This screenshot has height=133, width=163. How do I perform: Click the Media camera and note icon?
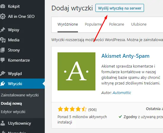(x=3, y=40)
